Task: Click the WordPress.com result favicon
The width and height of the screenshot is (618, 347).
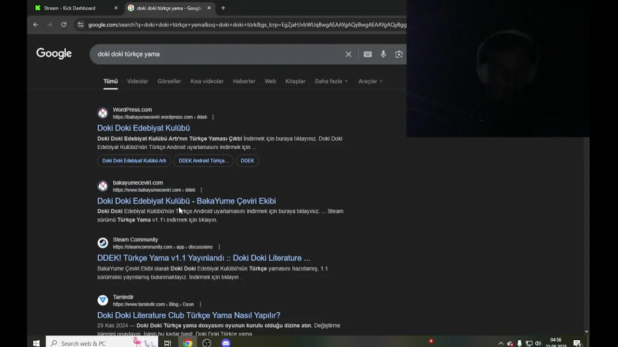Action: [103, 113]
